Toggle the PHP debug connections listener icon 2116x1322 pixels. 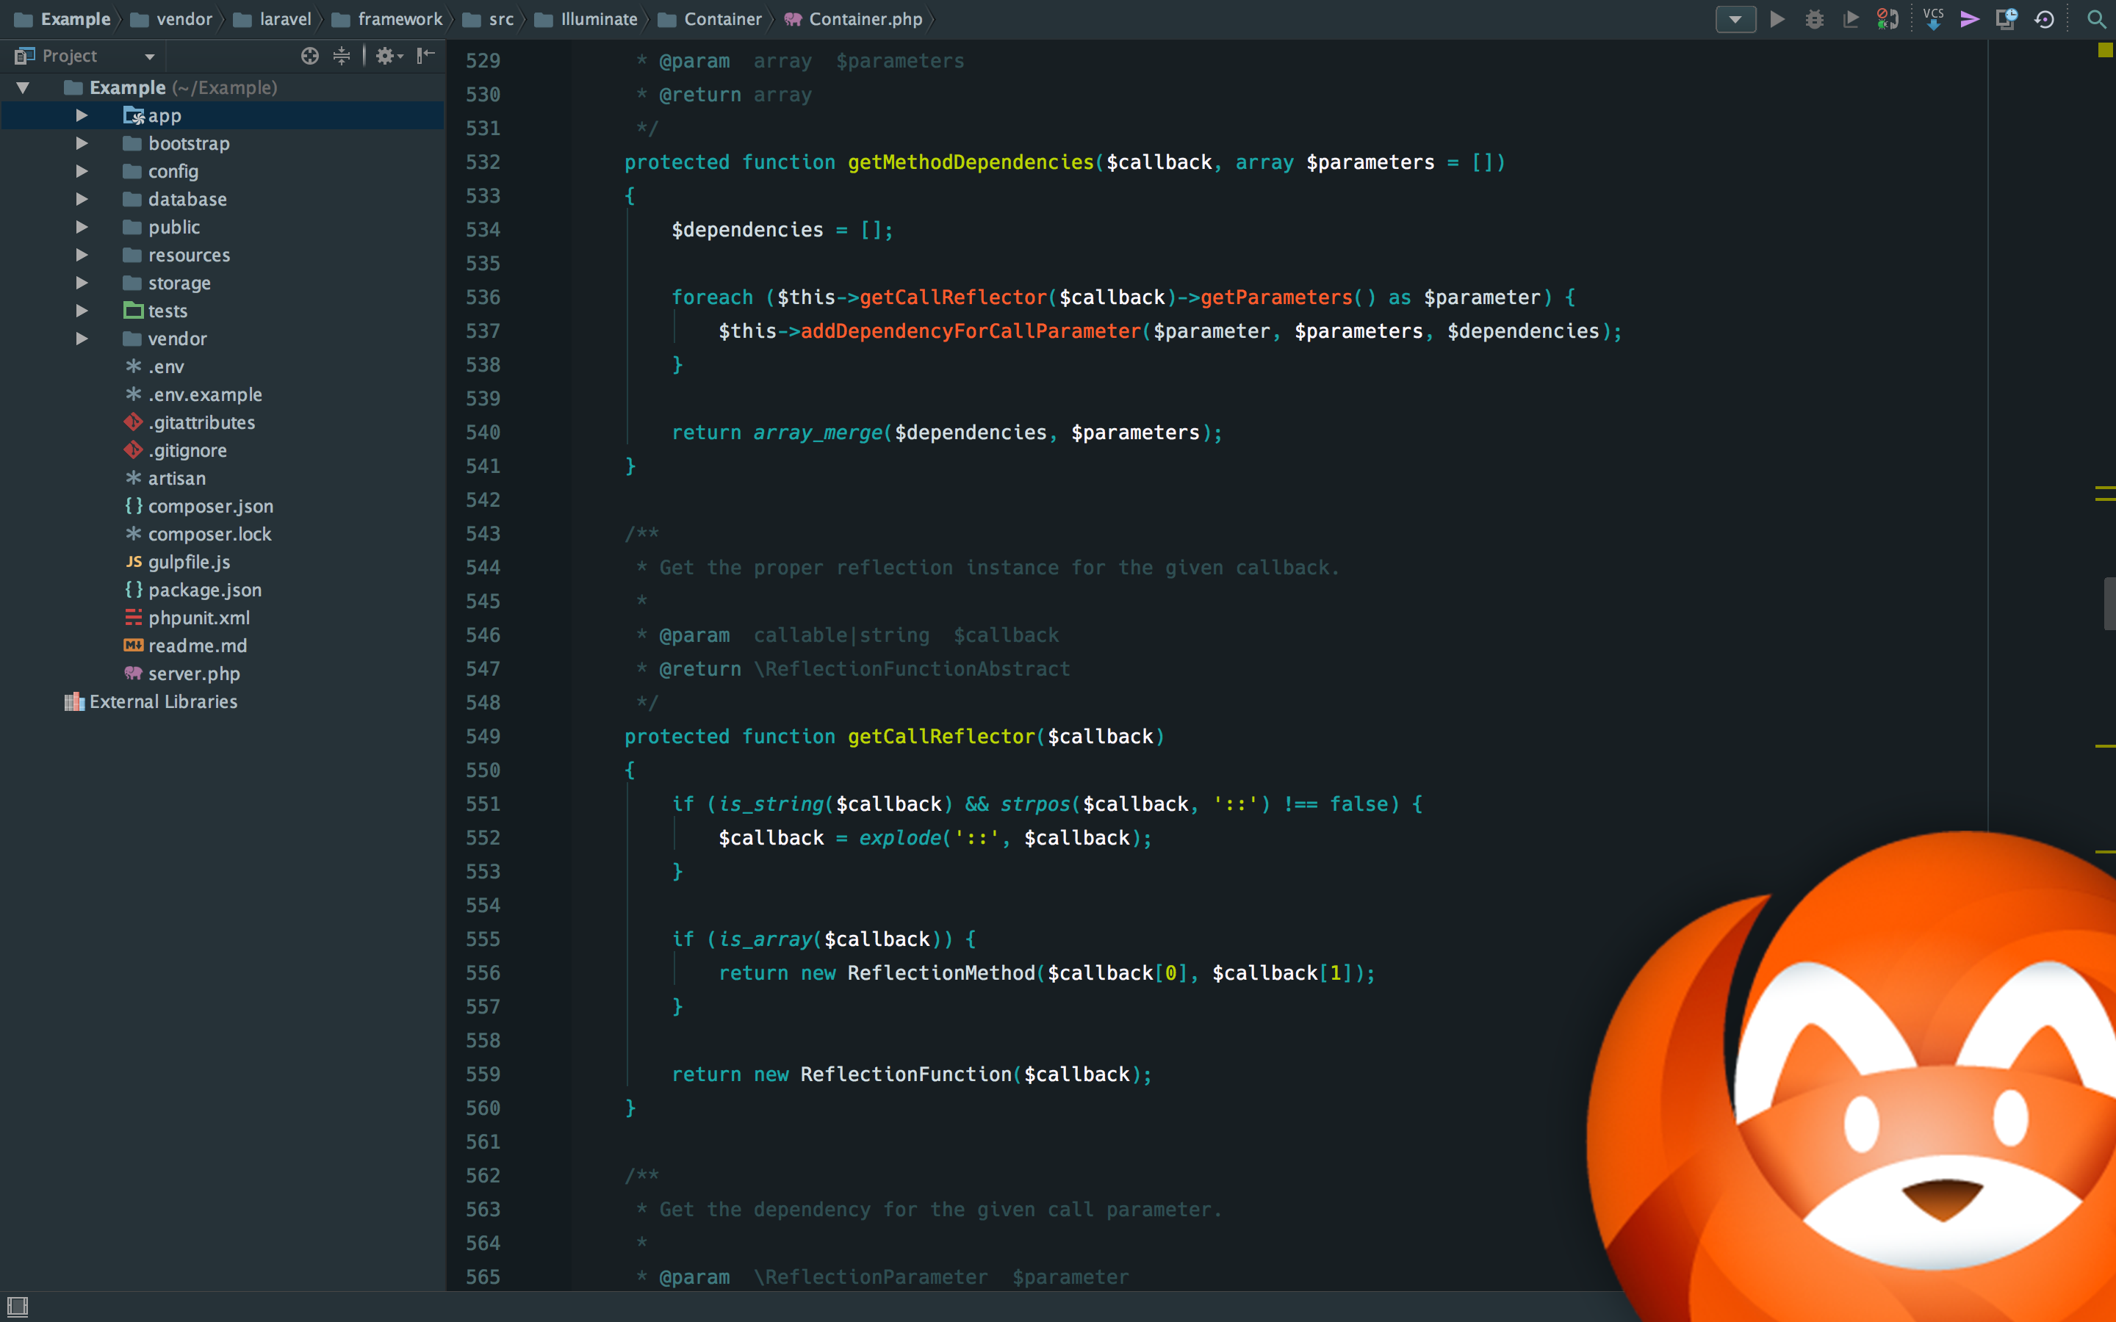coord(1887,19)
